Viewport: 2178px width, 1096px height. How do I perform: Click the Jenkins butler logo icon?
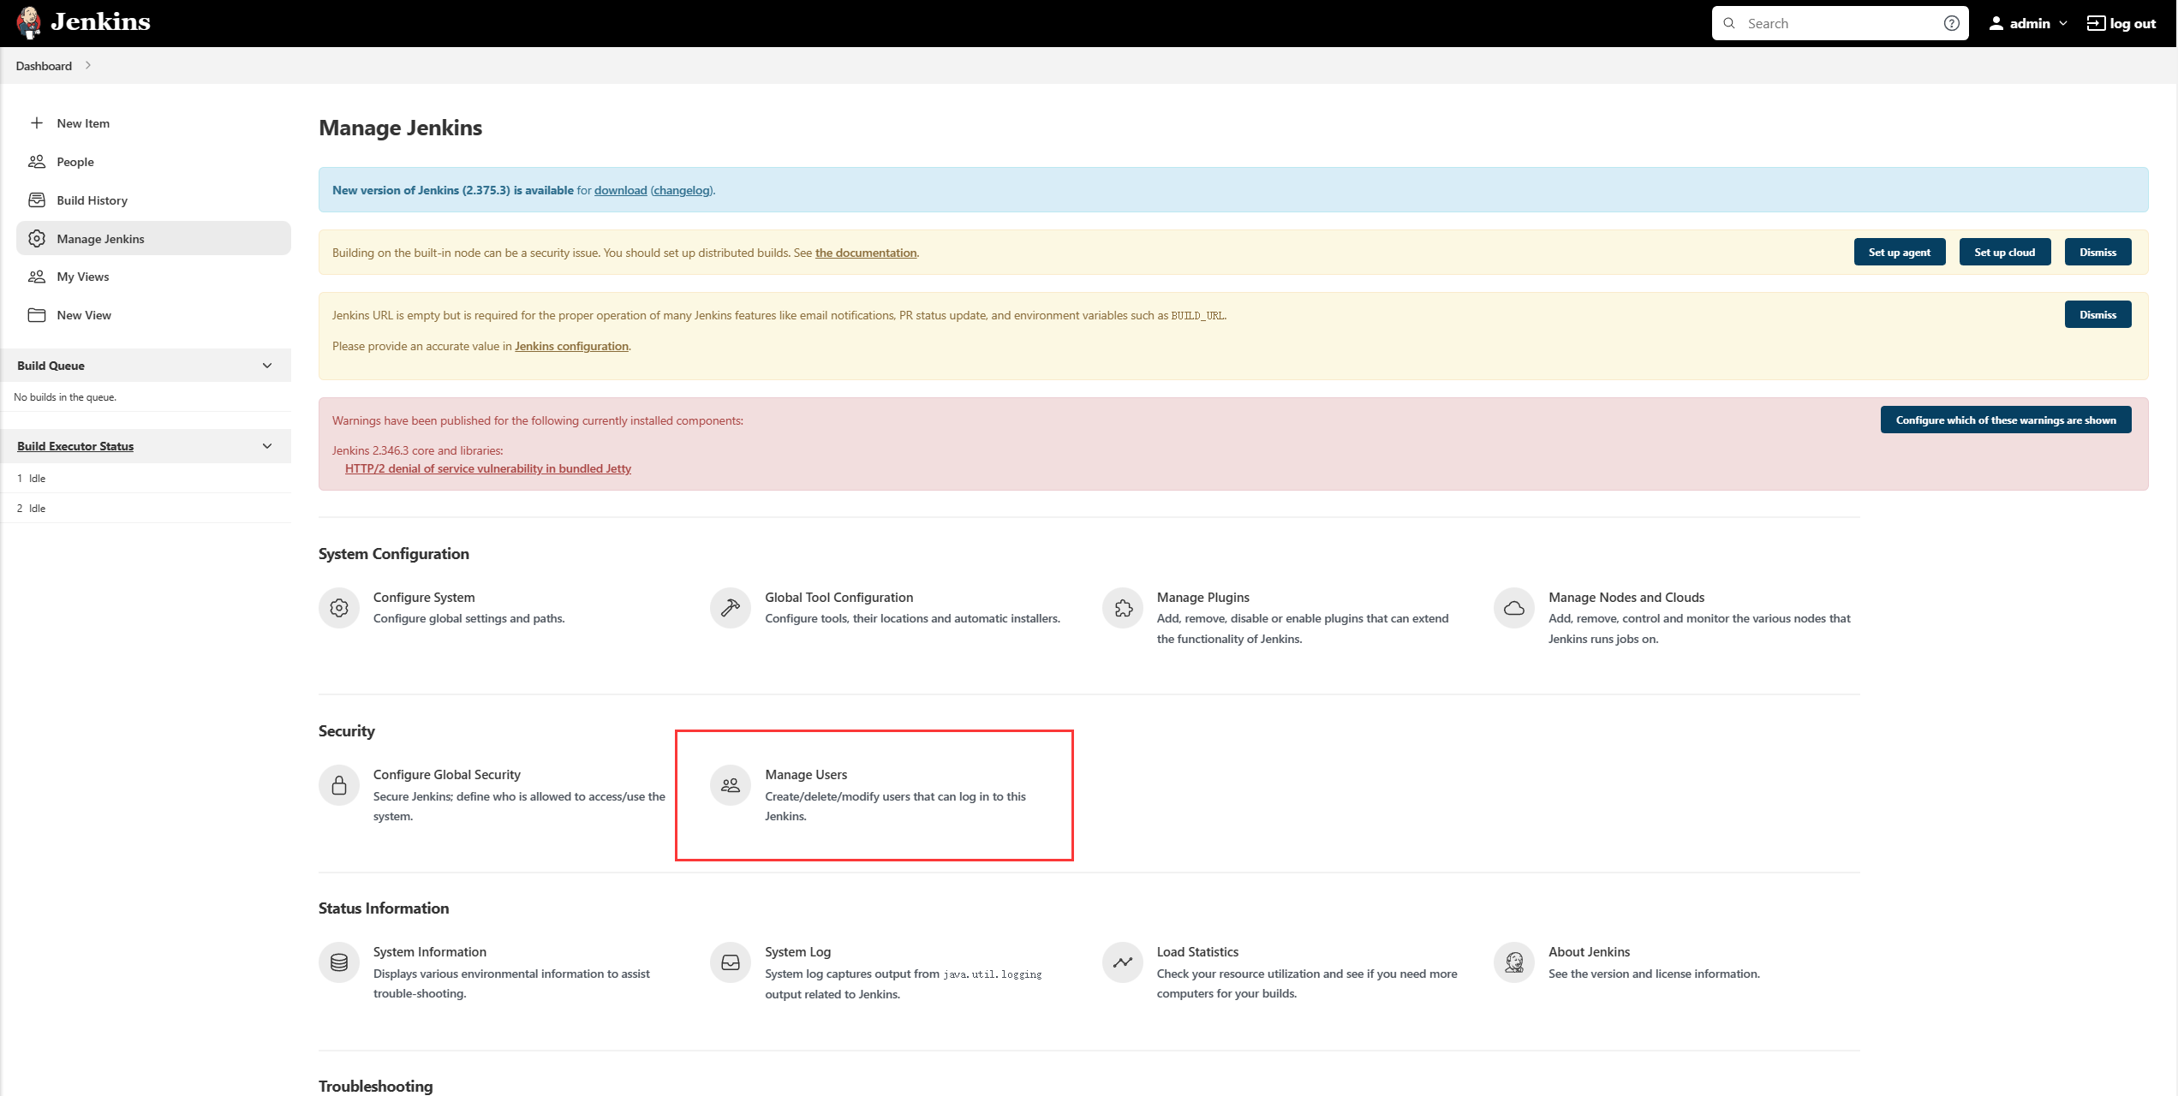29,23
